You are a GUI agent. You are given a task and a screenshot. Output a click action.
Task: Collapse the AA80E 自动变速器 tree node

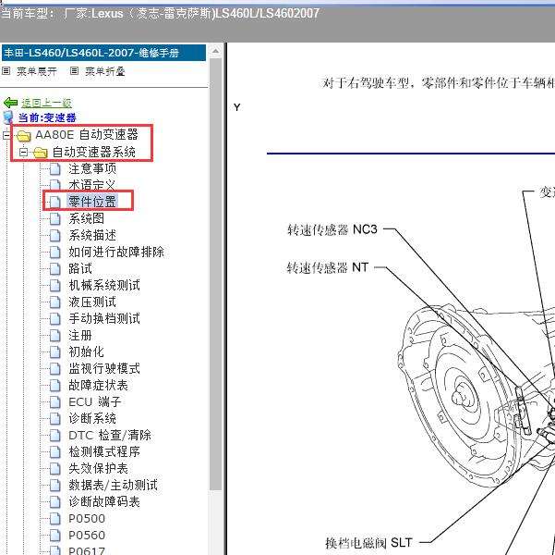click(x=6, y=135)
